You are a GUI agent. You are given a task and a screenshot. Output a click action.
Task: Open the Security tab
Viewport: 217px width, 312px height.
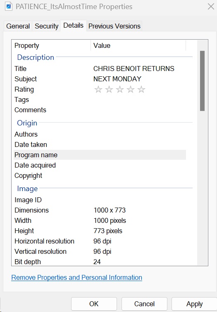(x=46, y=26)
